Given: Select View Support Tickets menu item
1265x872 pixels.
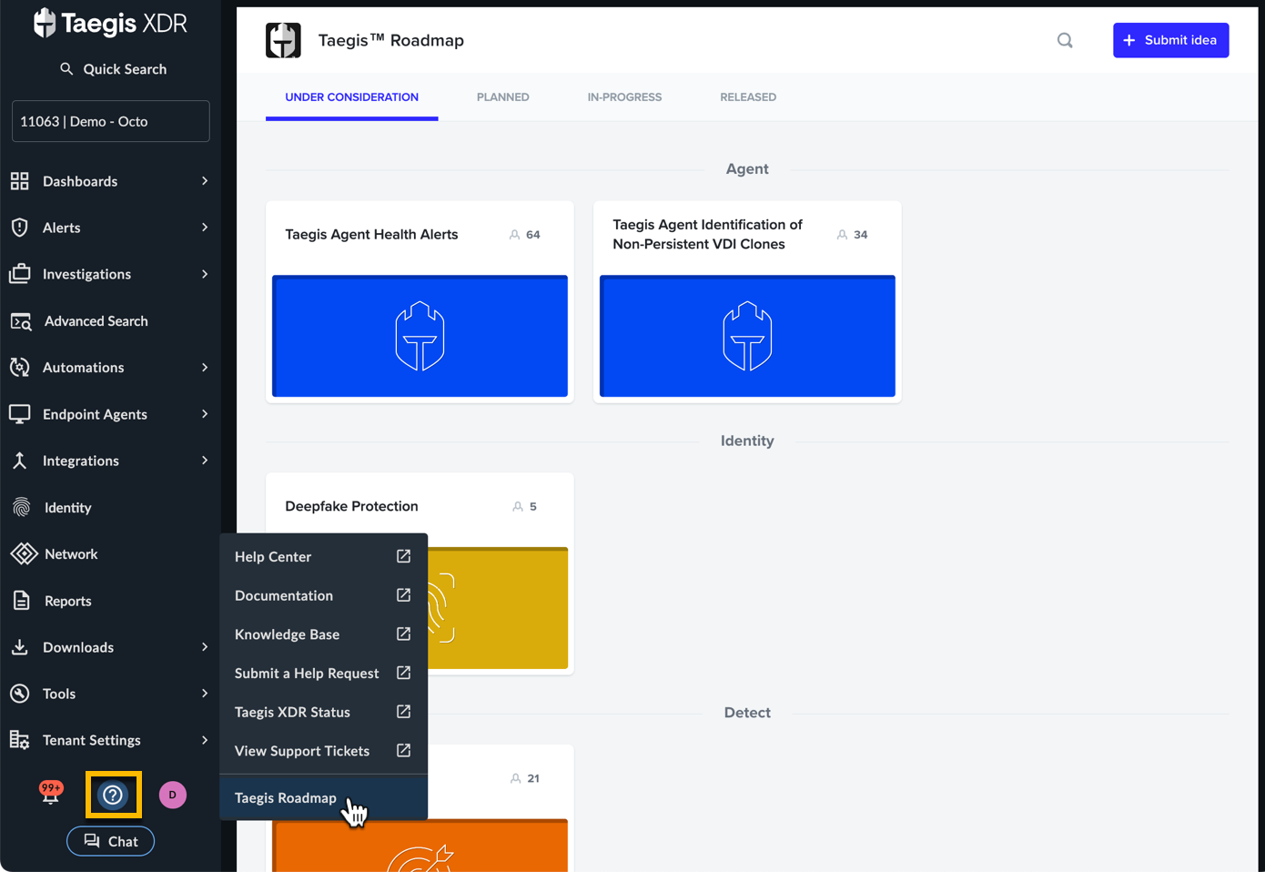Looking at the screenshot, I should [323, 751].
